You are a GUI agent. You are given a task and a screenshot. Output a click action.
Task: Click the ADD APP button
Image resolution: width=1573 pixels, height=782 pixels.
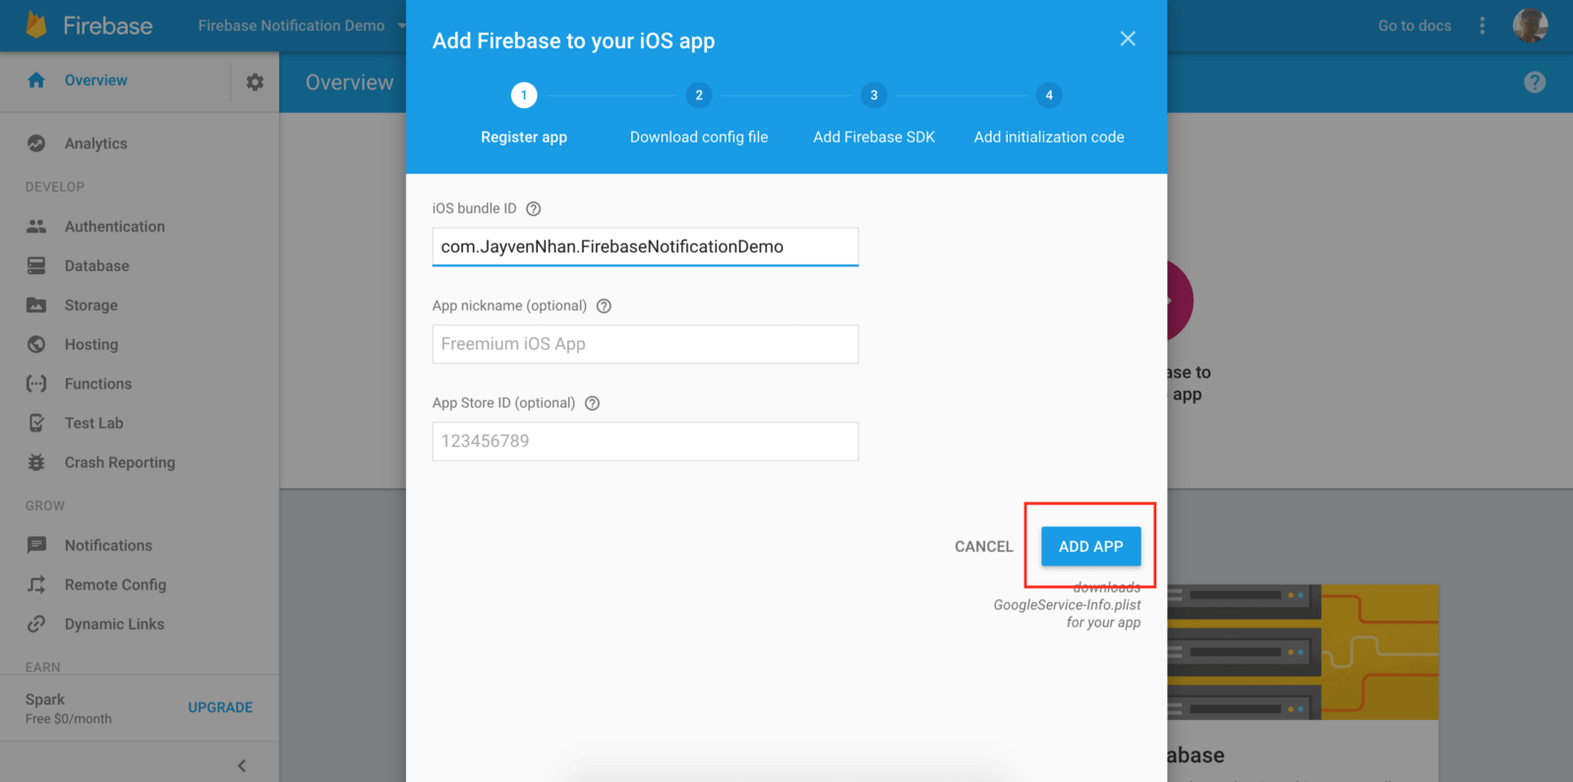1090,546
